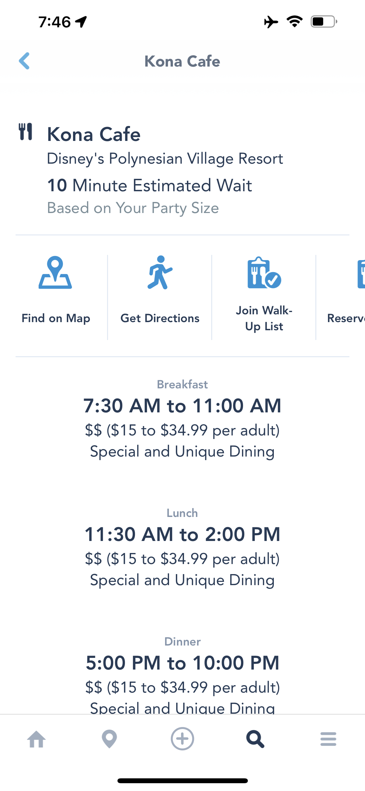
Task: Tap the Get Directions label
Action: (160, 318)
